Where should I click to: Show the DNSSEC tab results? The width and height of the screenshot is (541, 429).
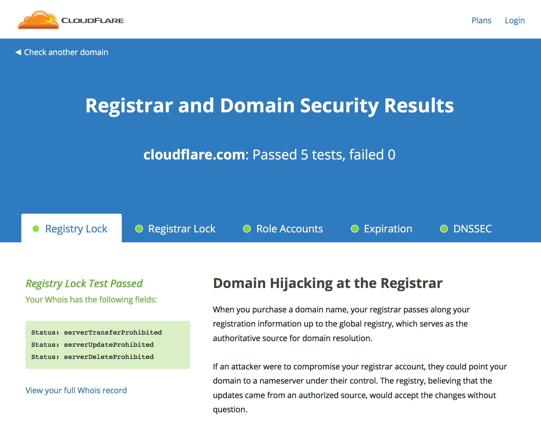472,229
